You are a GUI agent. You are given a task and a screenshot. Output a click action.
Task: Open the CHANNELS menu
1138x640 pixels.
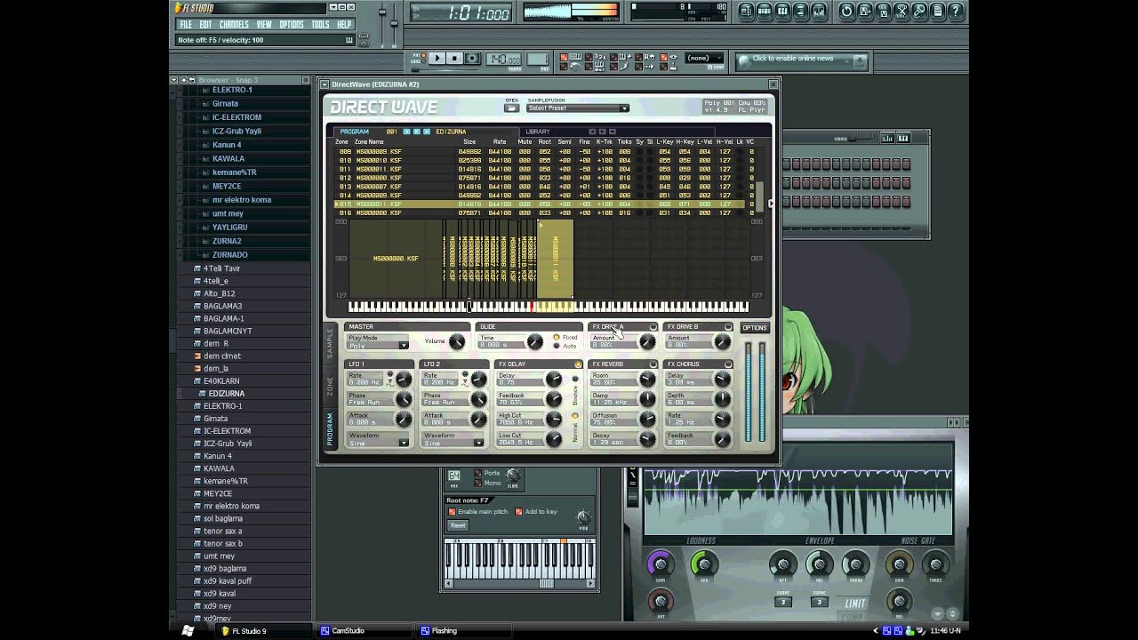tap(234, 24)
